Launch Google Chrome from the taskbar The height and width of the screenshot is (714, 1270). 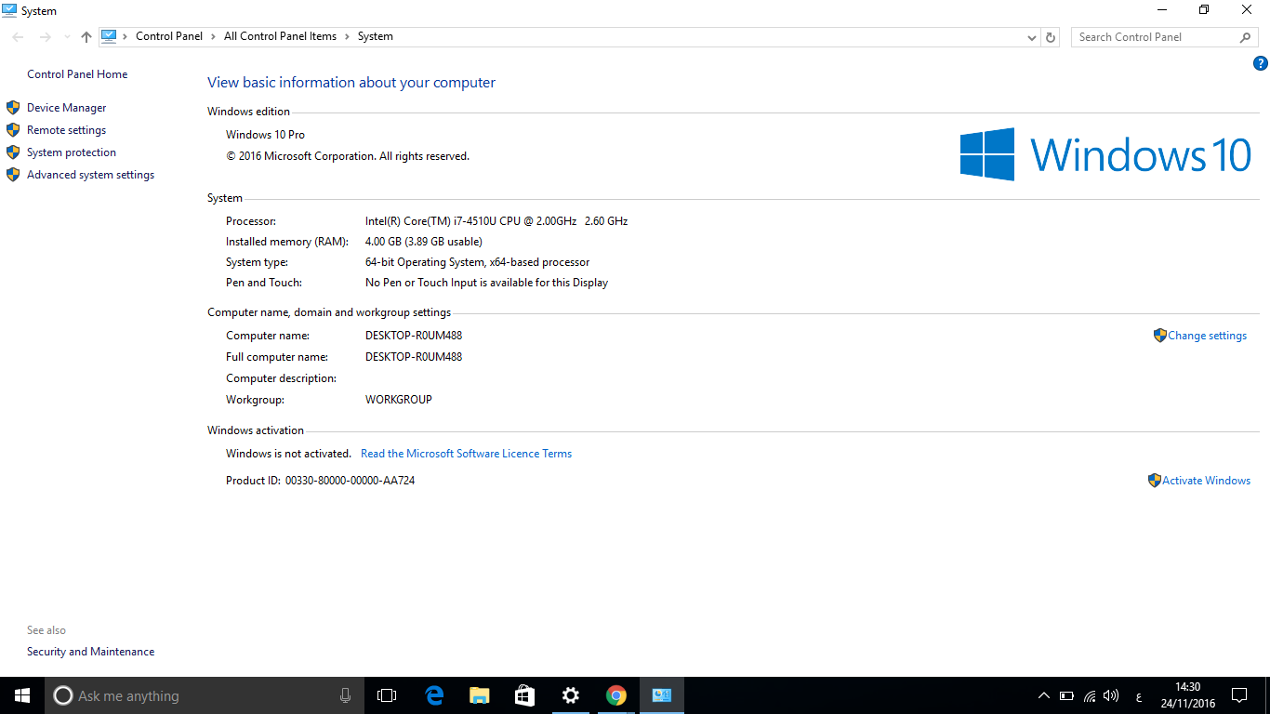point(615,695)
